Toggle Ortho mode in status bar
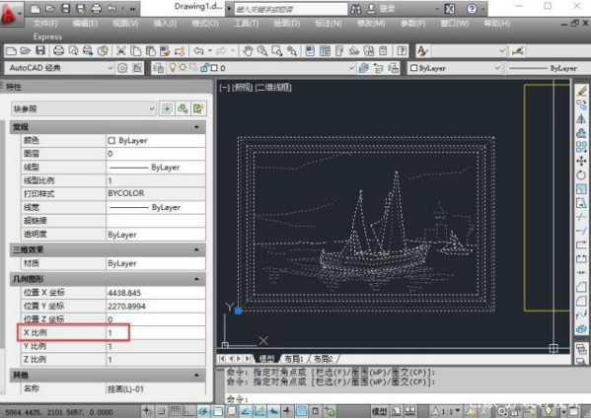 tap(188, 411)
